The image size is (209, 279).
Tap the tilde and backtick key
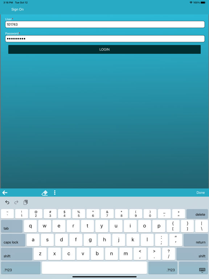pos(7,214)
